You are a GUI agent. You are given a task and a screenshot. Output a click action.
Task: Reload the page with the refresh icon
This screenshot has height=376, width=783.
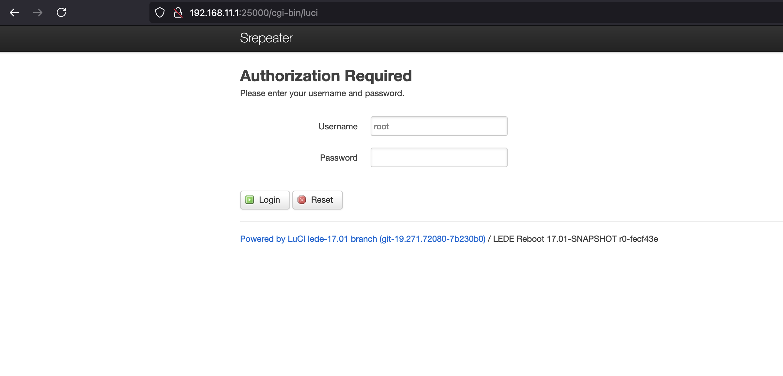[x=61, y=13]
